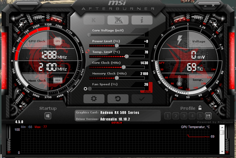Image resolution: width=236 pixels, height=158 pixels.
Task: Click the MSI dragon jet logo button
Action: 118,20
